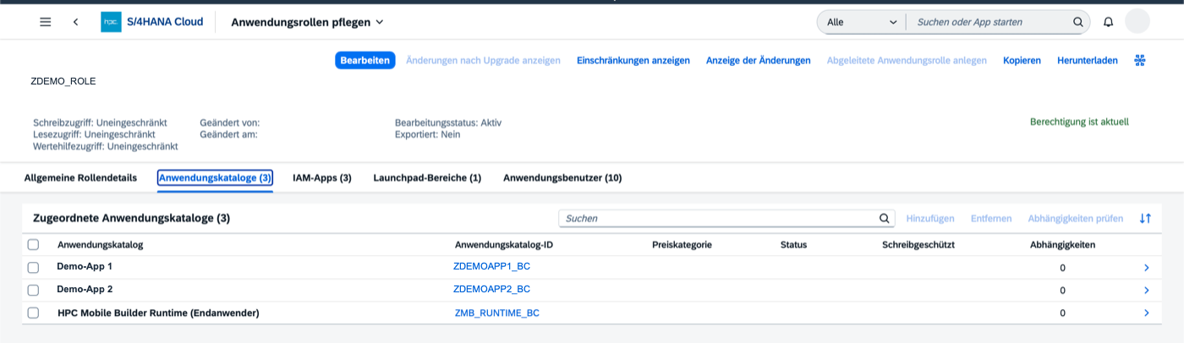Screen dimensions: 1184x343
Task: Click the Demo-App 2 catalog name
Action: pos(85,289)
